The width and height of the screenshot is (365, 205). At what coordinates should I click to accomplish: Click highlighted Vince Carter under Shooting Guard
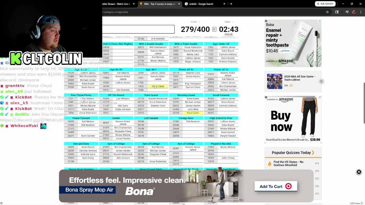point(193,113)
